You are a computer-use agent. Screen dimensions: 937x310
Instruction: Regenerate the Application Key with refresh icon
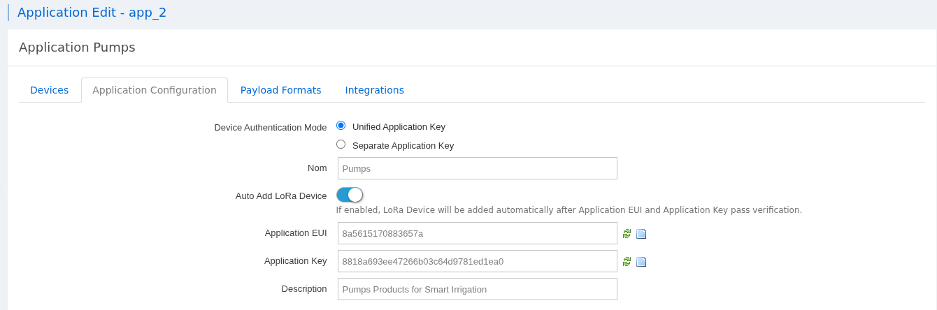tap(627, 262)
